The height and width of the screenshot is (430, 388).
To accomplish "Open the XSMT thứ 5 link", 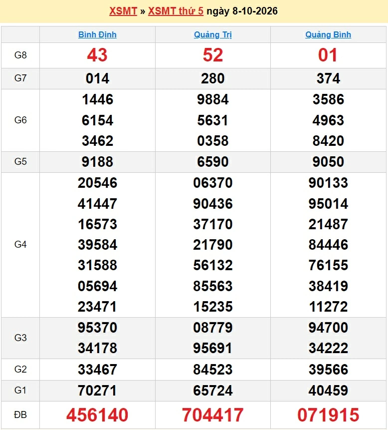I will (176, 11).
